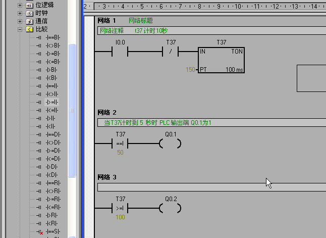Viewport: 326px width, 238px height.
Task: Expand the 位逻辑 folder
Action: click(21, 5)
